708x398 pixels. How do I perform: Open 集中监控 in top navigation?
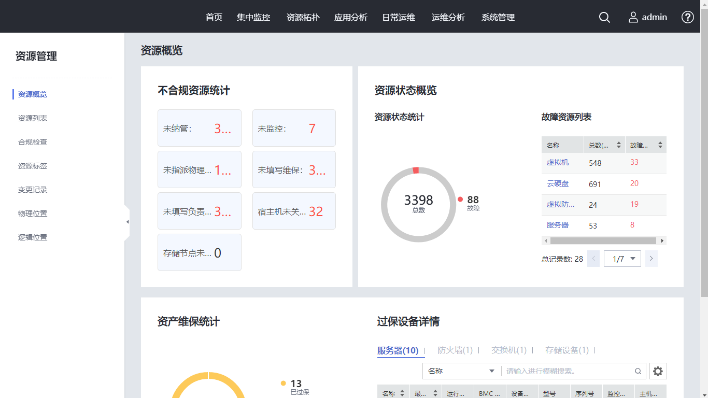click(253, 17)
